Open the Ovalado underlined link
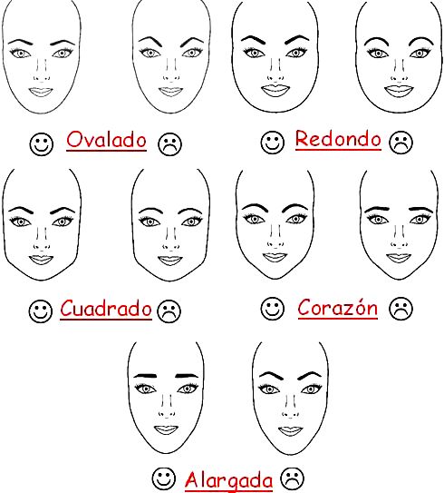The width and height of the screenshot is (444, 493). tap(106, 140)
